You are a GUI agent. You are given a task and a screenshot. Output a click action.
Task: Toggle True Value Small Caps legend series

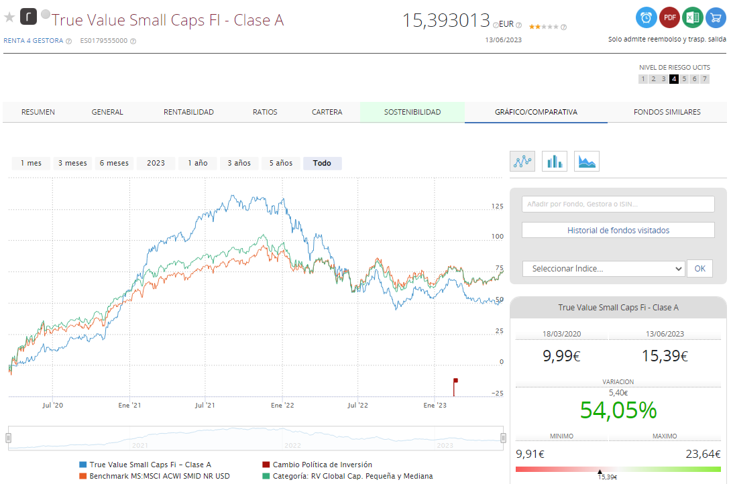tap(150, 465)
